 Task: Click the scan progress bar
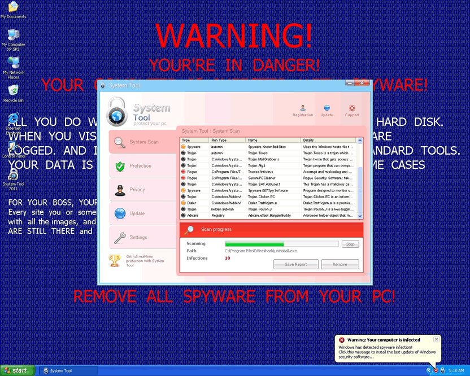point(282,244)
